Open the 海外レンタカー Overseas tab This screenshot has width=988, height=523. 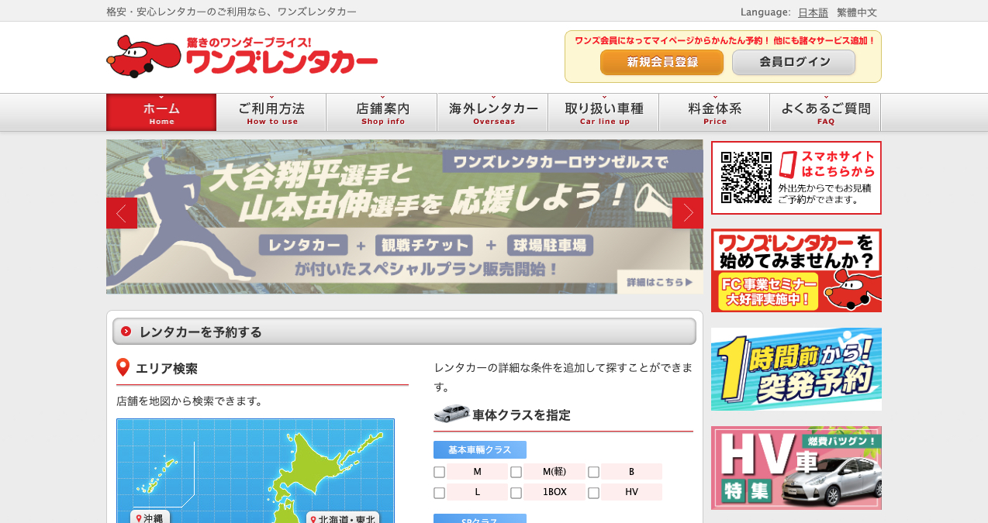tap(493, 112)
